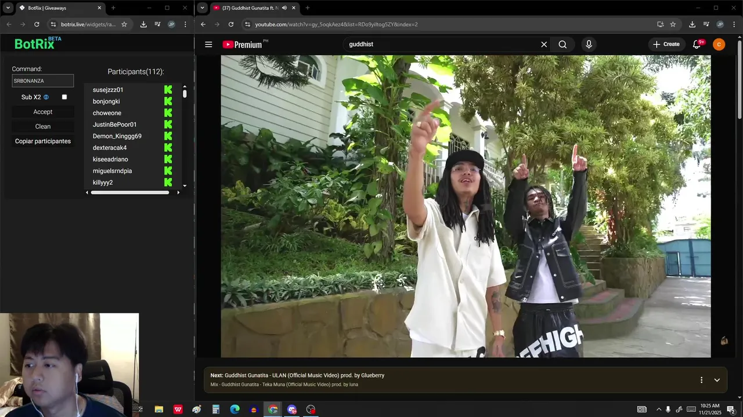Image resolution: width=743 pixels, height=417 pixels.
Task: Reload the YouTube page
Action: (231, 24)
